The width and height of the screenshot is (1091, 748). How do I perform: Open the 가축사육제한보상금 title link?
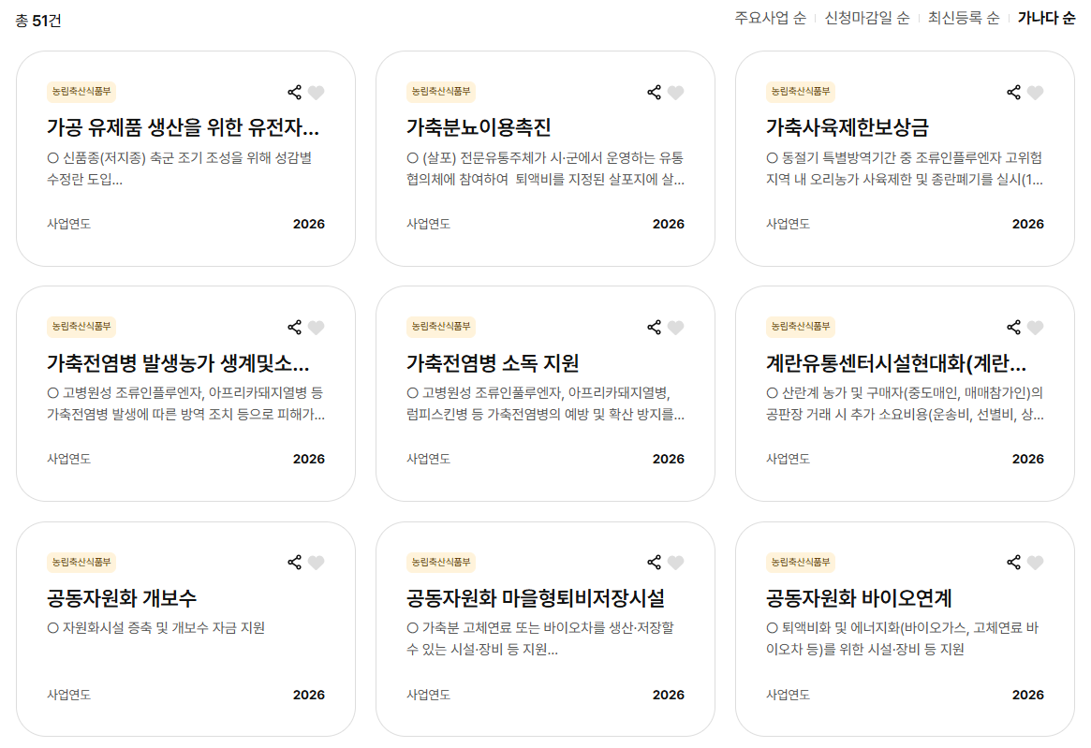847,127
